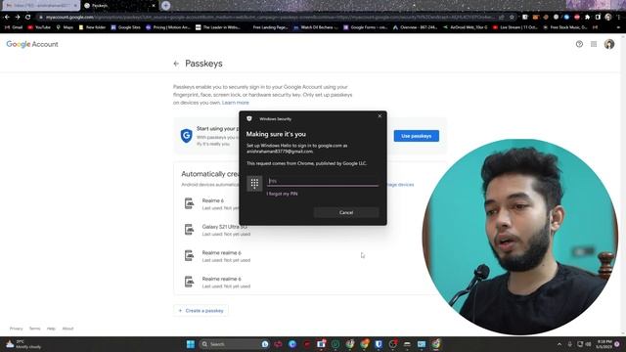The height and width of the screenshot is (352, 626).
Task: Close the Windows Security dialog
Action: 380,116
